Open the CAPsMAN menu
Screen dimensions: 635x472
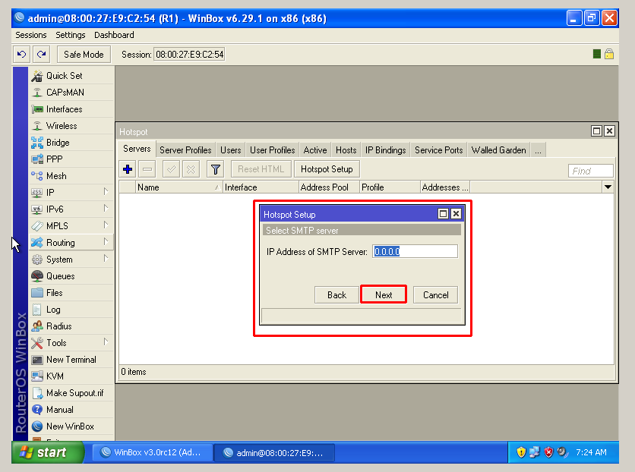click(x=71, y=93)
